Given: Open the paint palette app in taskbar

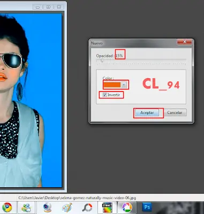Looking at the screenshot, I should pyautogui.click(x=67, y=208).
